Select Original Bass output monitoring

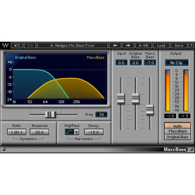click(178, 137)
